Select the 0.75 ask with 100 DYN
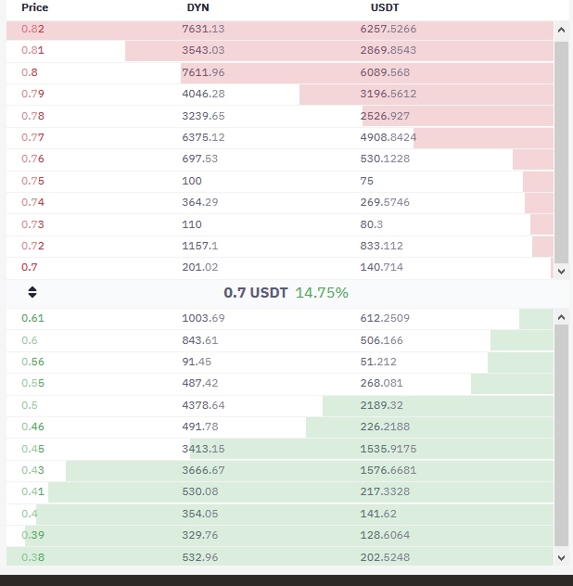Image resolution: width=573 pixels, height=586 pixels. [x=280, y=181]
